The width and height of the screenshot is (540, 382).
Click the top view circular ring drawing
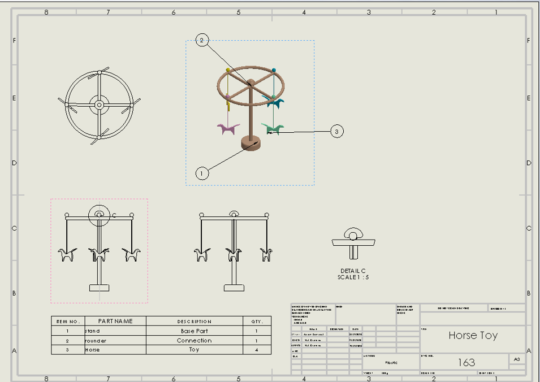[x=99, y=105]
